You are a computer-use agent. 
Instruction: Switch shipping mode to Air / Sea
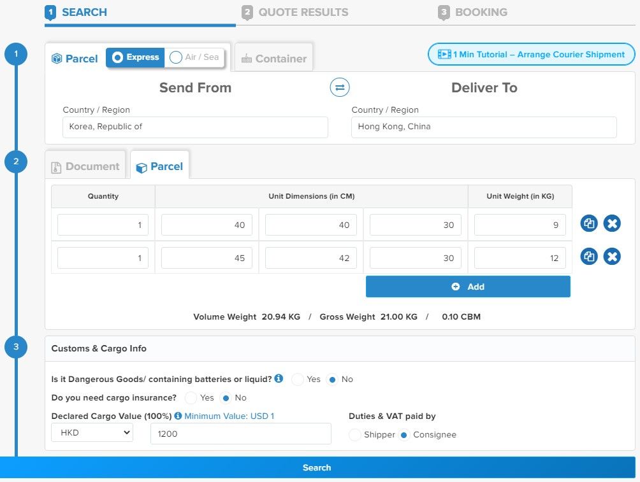(177, 57)
